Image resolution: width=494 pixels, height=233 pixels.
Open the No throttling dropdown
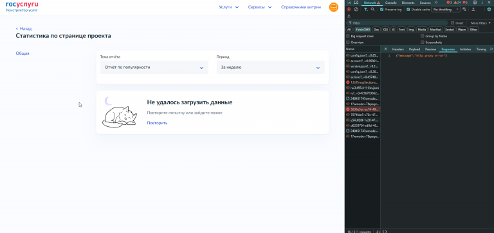click(446, 10)
